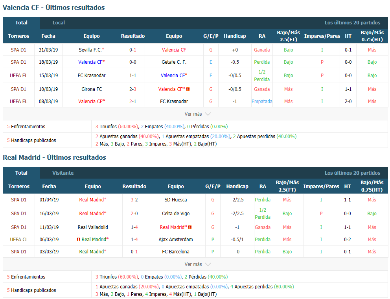390x299 pixels.
Task: Click Valencia CF on the 31/03/19 row
Action: point(174,50)
